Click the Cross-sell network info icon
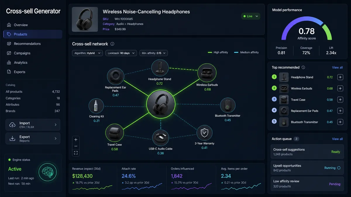 click(x=112, y=44)
